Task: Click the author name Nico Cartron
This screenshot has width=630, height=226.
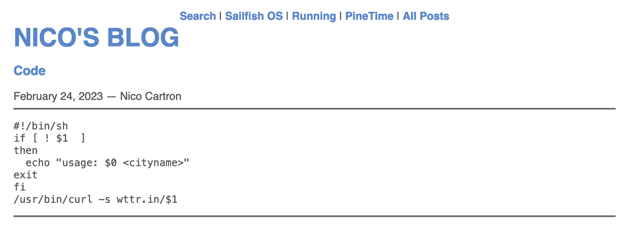Action: tap(151, 97)
